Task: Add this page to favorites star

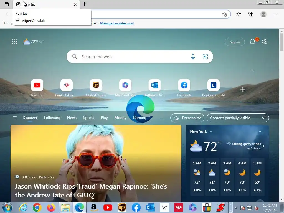Action: 224,14
